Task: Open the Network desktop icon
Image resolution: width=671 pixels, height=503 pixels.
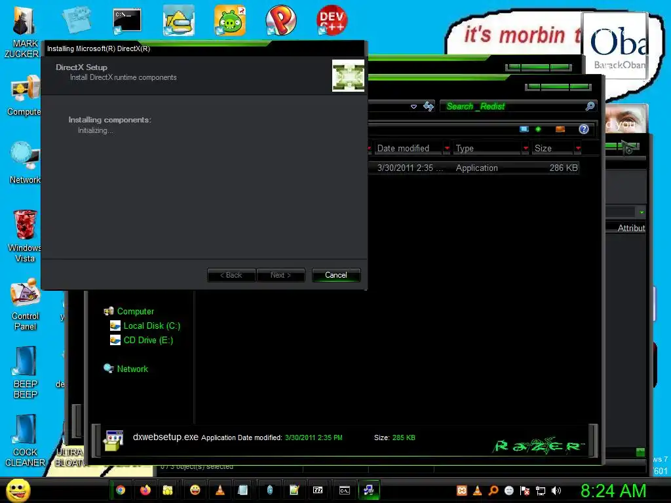Action: tap(25, 162)
